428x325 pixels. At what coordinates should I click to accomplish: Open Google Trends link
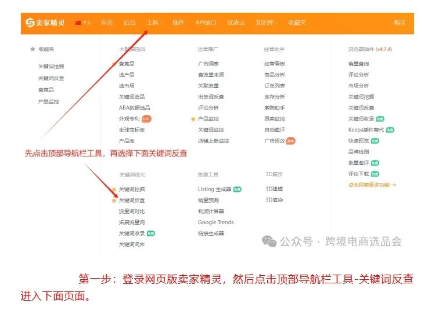pyautogui.click(x=216, y=222)
